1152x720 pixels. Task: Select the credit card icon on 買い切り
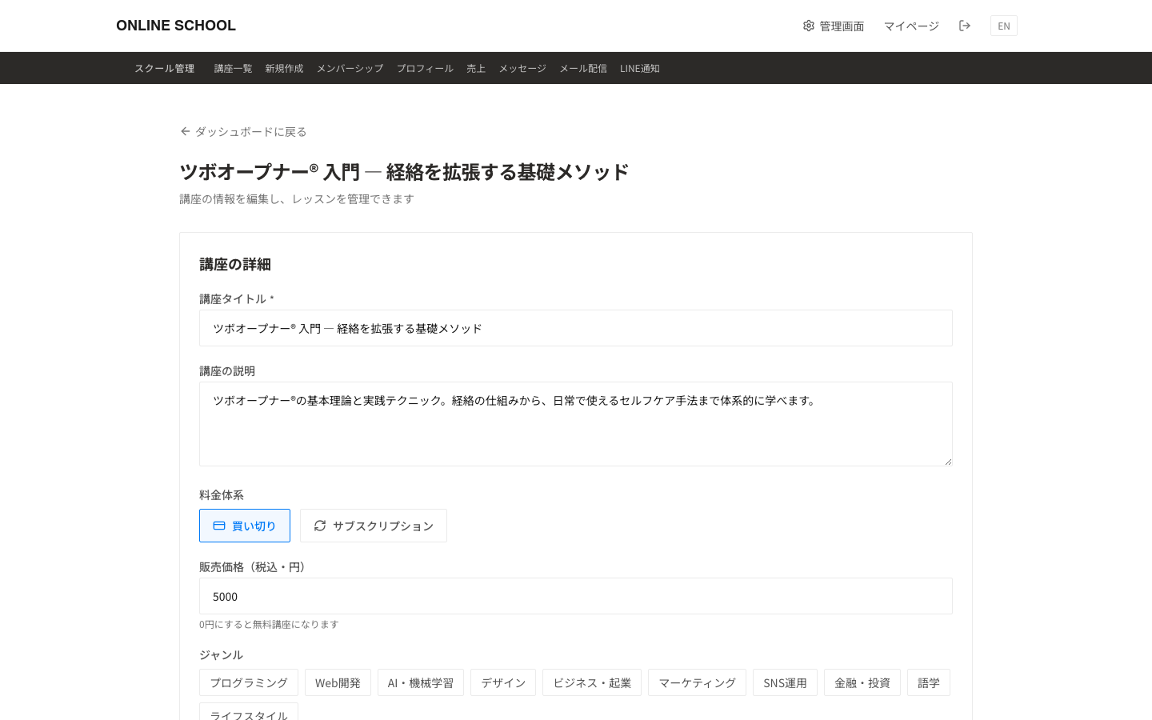[x=218, y=526]
